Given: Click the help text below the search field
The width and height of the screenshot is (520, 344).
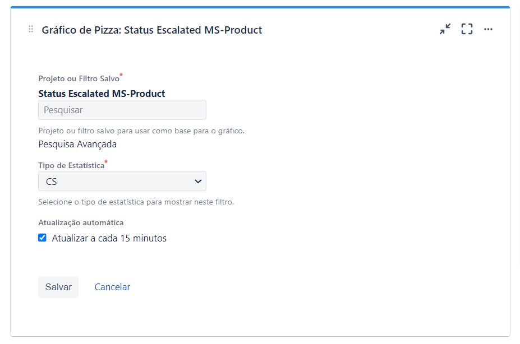Looking at the screenshot, I should pyautogui.click(x=141, y=131).
